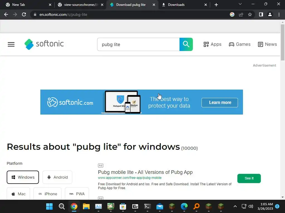Open the notification count badge
Image resolution: width=285 pixels, height=213 pixels.
[277, 206]
